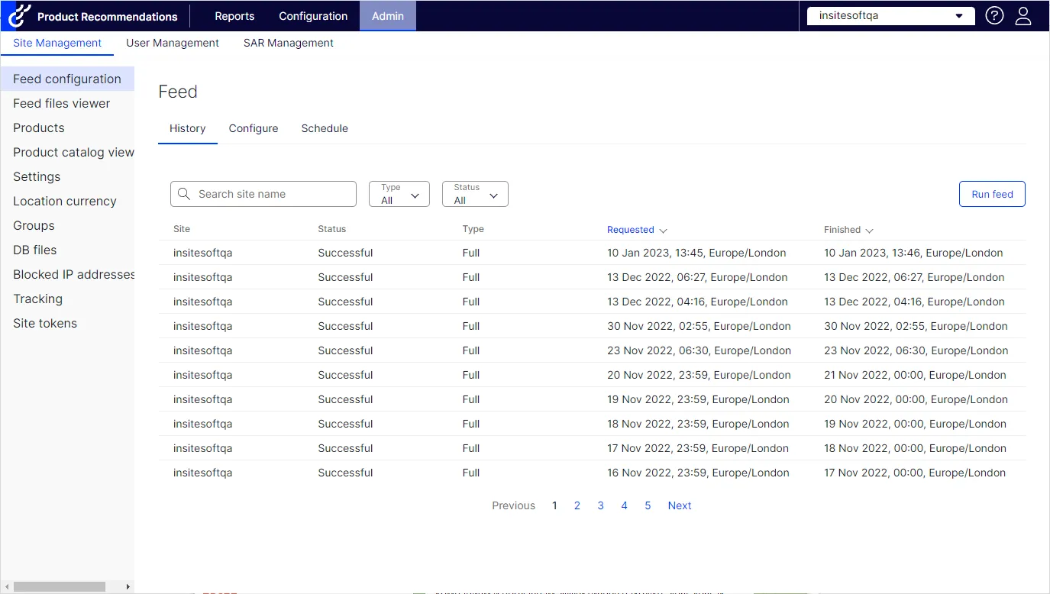Expand the insitesoftqa site selector dropdown
Image resolution: width=1050 pixels, height=594 pixels.
click(x=890, y=16)
